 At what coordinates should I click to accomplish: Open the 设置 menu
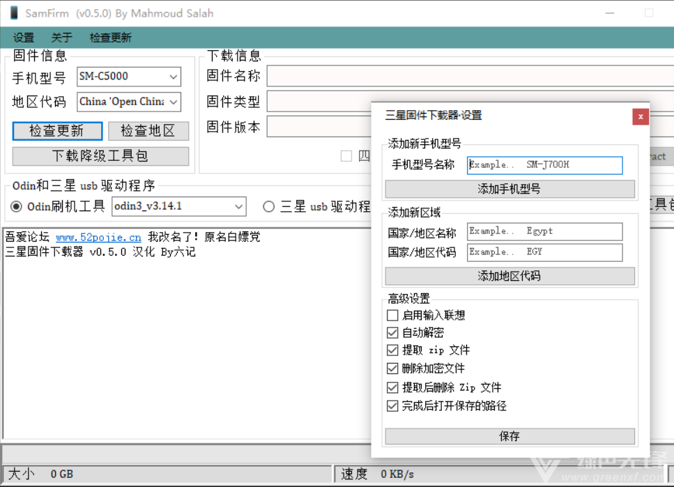(23, 38)
